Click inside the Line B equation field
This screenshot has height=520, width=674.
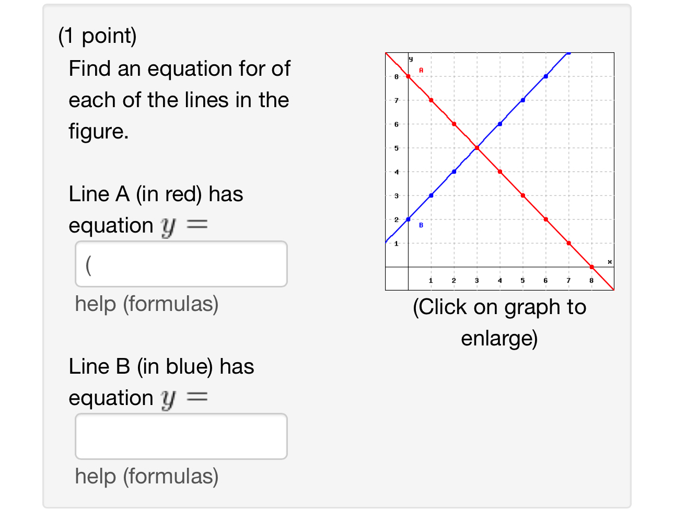coord(181,436)
